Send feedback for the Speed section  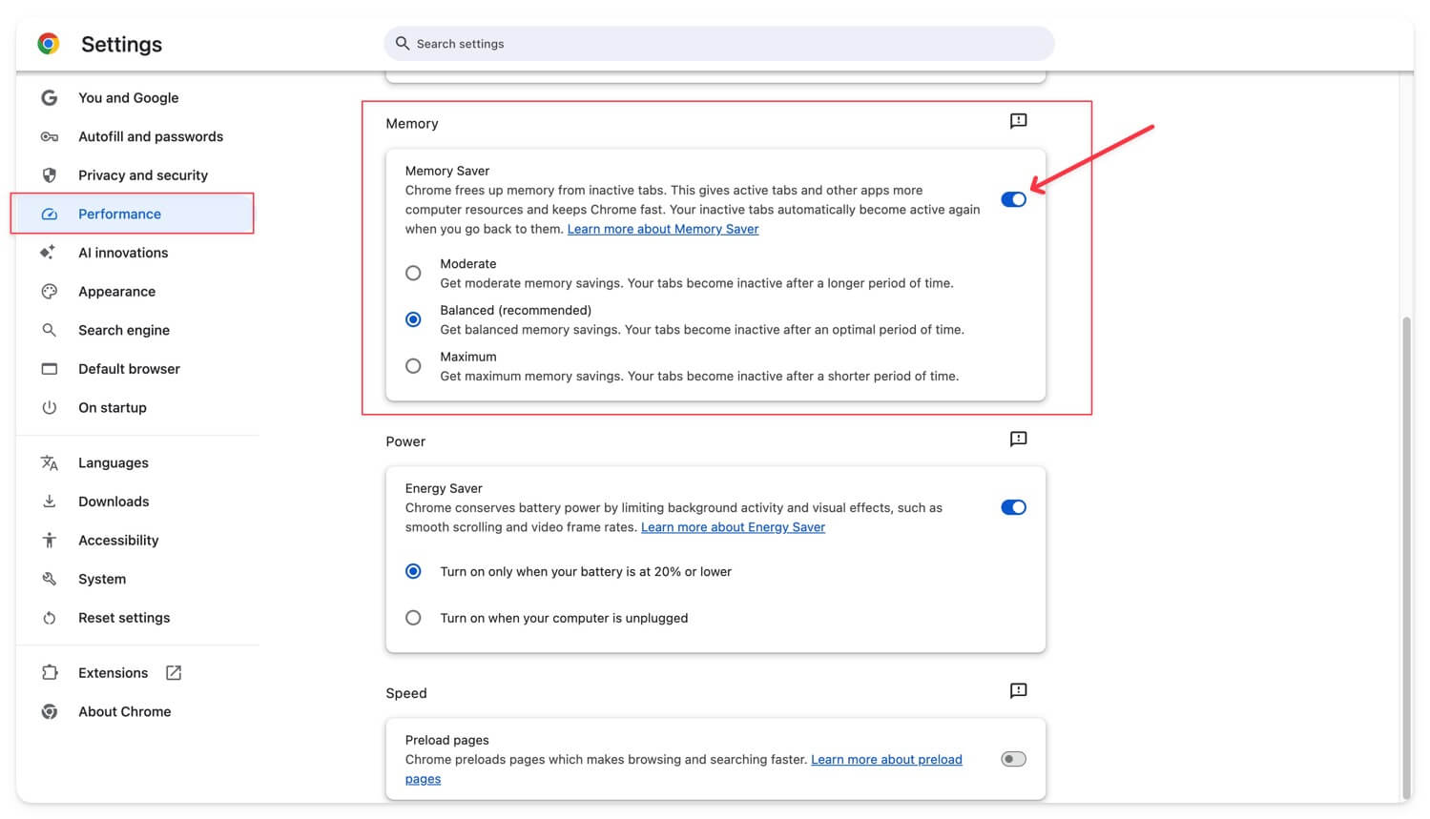[x=1019, y=691]
